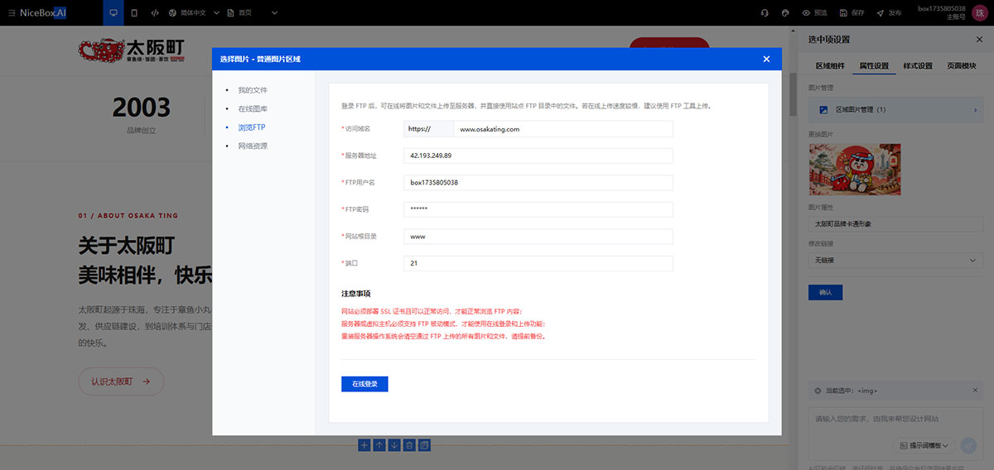The image size is (994, 470).
Task: Click the 太阪町 logo on the page
Action: click(x=132, y=51)
